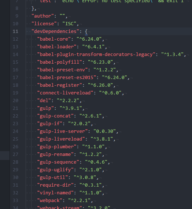
Task: Click the closing brace on line 8
Action: [33, 8]
